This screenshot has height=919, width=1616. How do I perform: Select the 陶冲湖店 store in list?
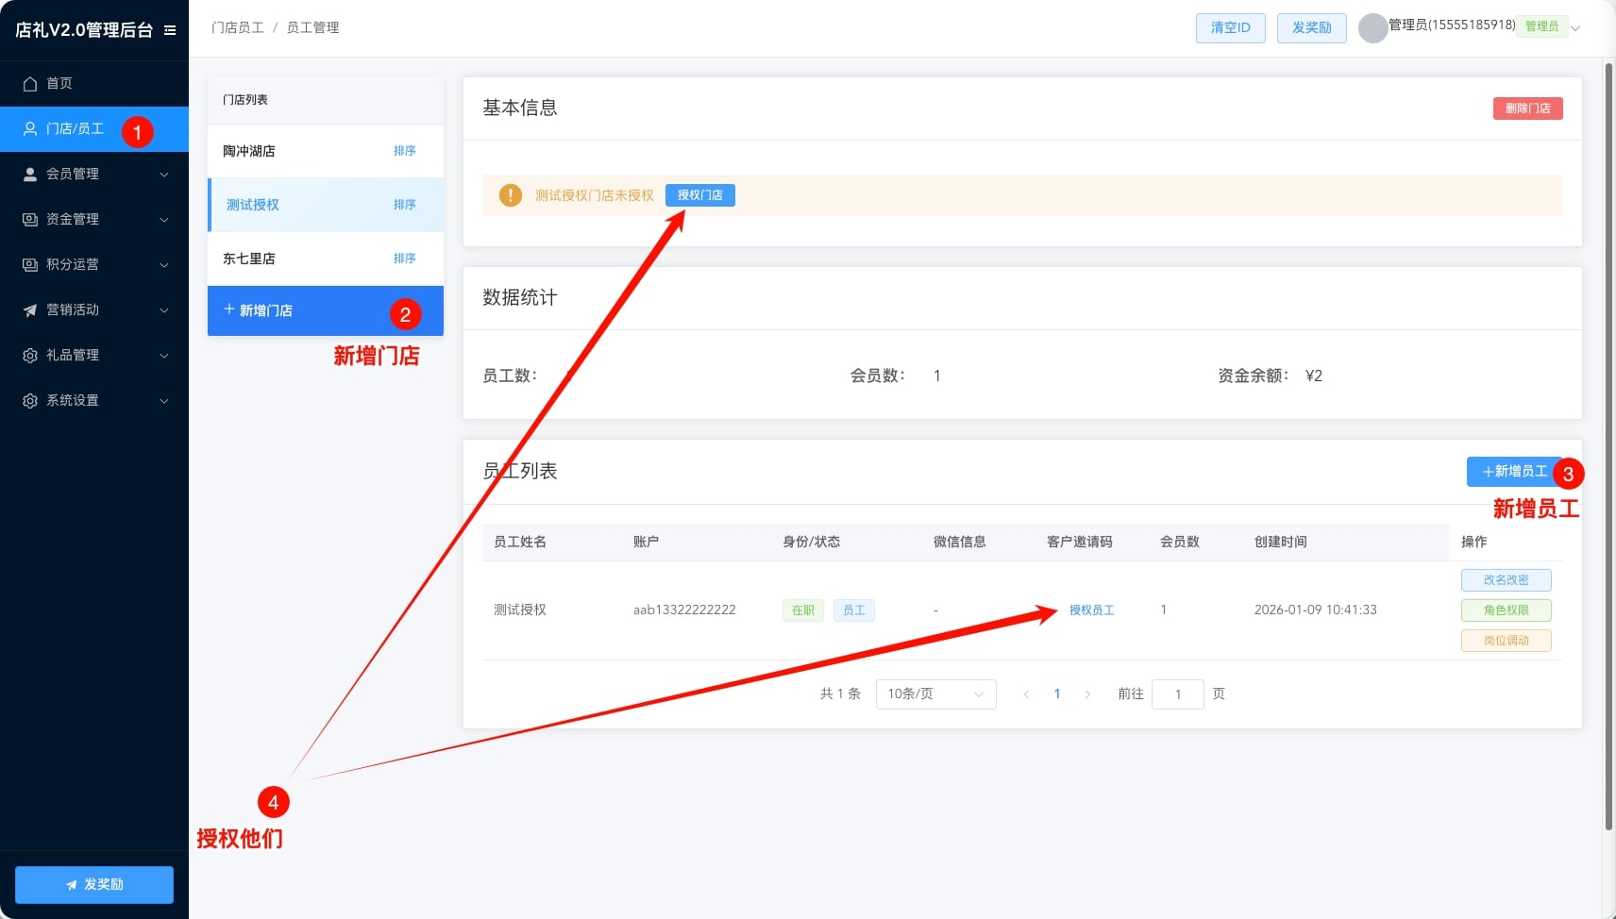[x=249, y=151]
